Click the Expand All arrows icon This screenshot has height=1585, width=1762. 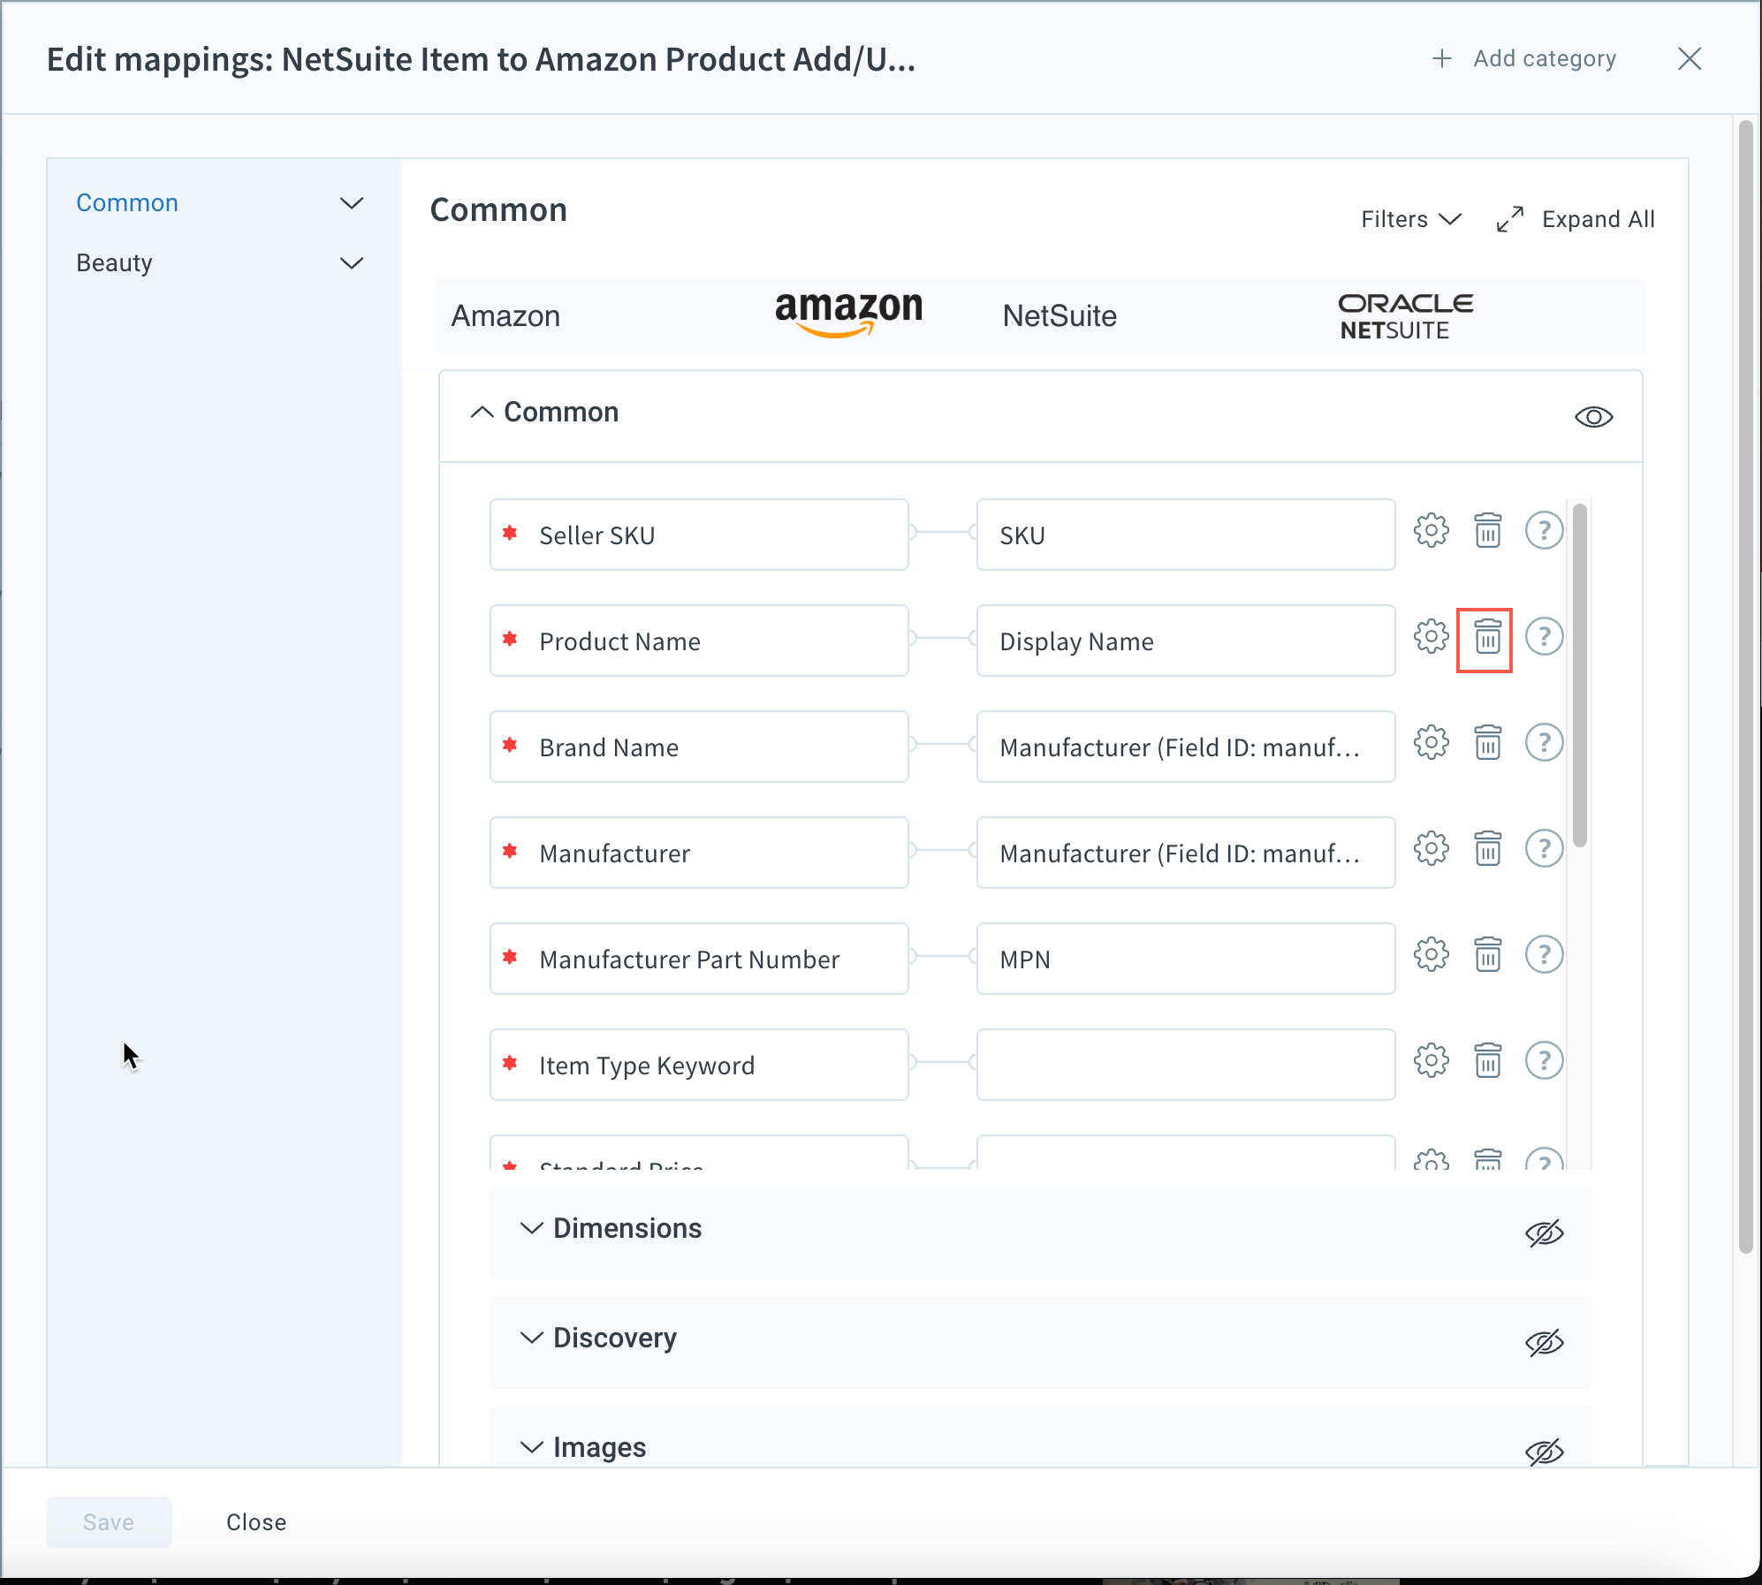(1510, 219)
